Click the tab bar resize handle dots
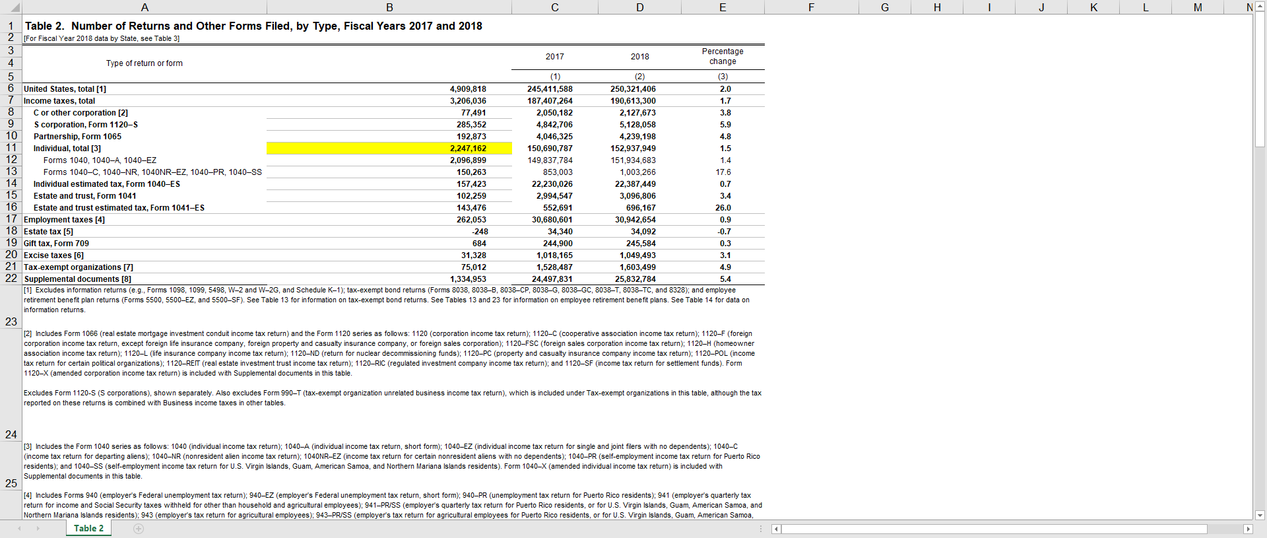This screenshot has width=1267, height=538. tap(761, 529)
